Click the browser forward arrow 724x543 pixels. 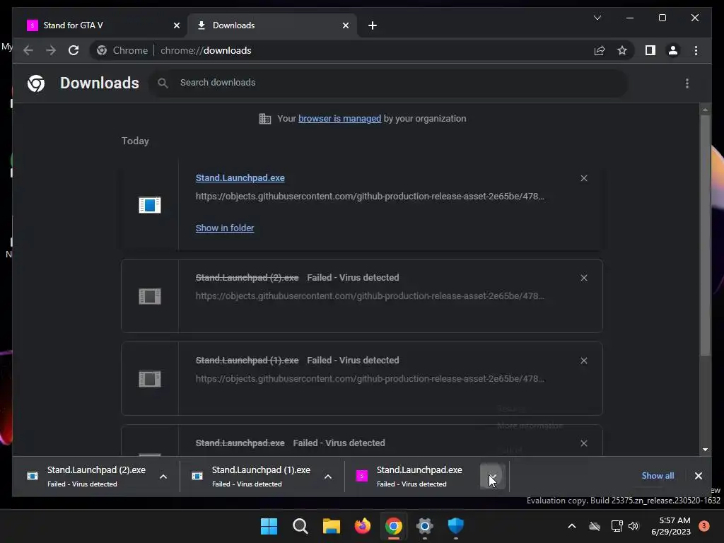51,50
